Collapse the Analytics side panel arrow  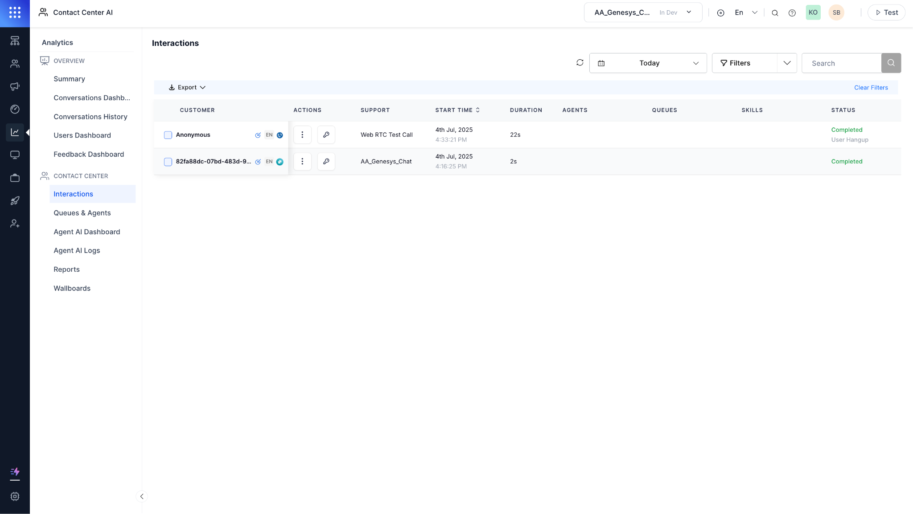(x=142, y=496)
